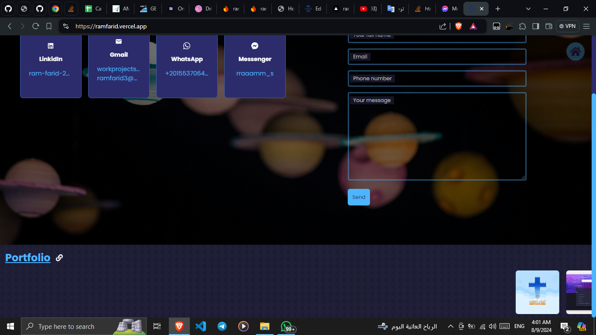Open the LinkedIn contact card
The image size is (596, 335).
[x=51, y=65]
